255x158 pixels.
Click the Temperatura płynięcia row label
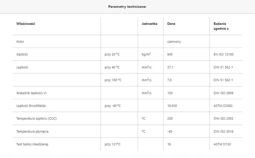coord(32,131)
